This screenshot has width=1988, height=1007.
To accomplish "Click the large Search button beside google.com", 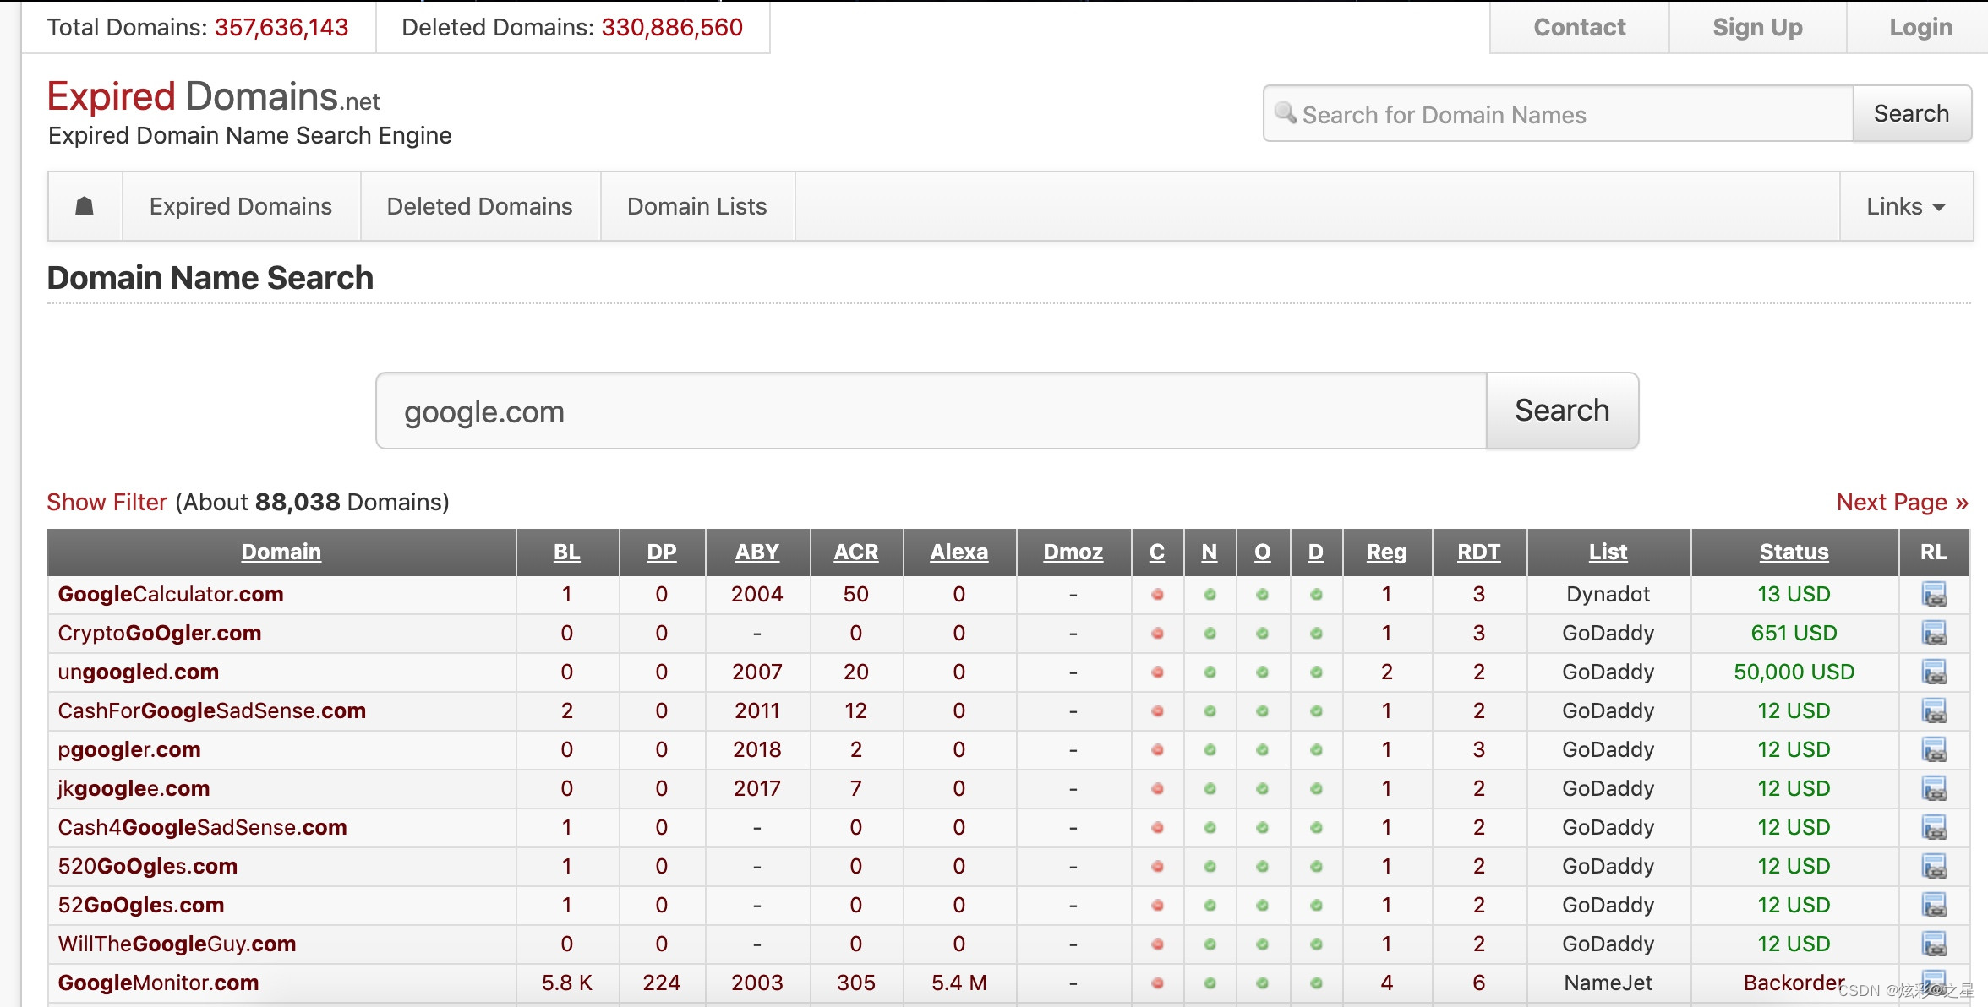I will click(1561, 411).
